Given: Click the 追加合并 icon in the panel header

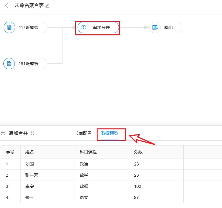Looking at the screenshot, I should tap(3, 133).
